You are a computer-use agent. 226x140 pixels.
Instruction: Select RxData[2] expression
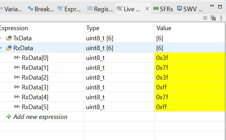(x=35, y=78)
